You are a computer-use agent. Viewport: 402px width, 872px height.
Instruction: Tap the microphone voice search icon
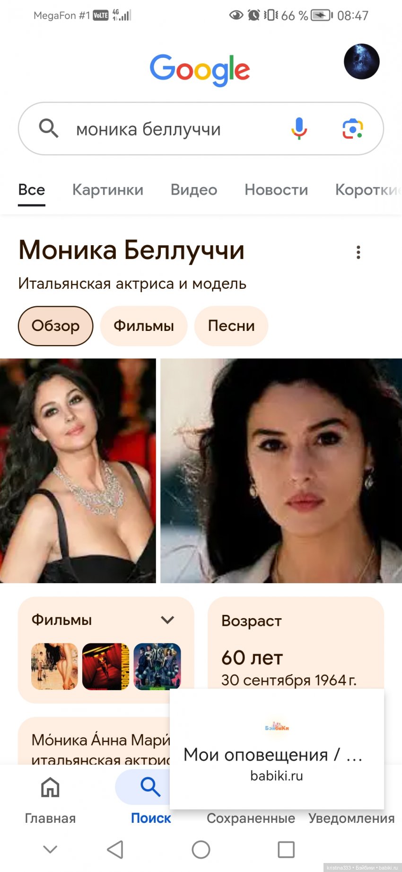pos(299,129)
